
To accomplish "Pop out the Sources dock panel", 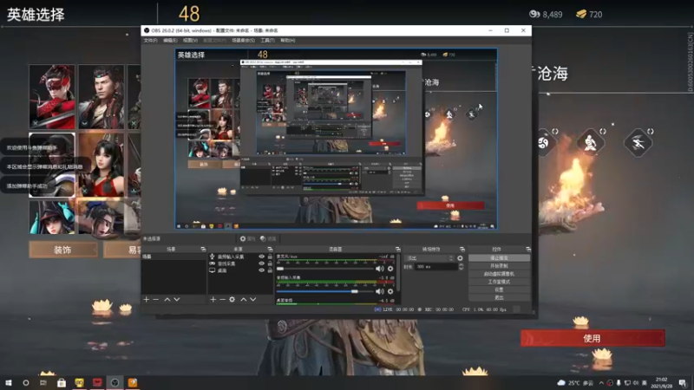I will [x=270, y=250].
